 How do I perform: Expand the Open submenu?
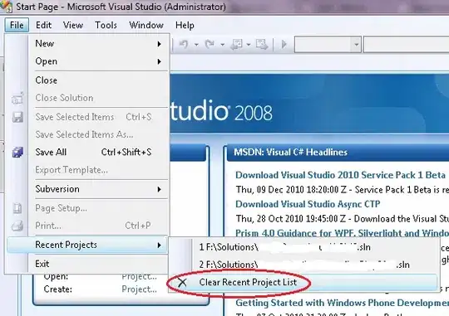pos(98,61)
